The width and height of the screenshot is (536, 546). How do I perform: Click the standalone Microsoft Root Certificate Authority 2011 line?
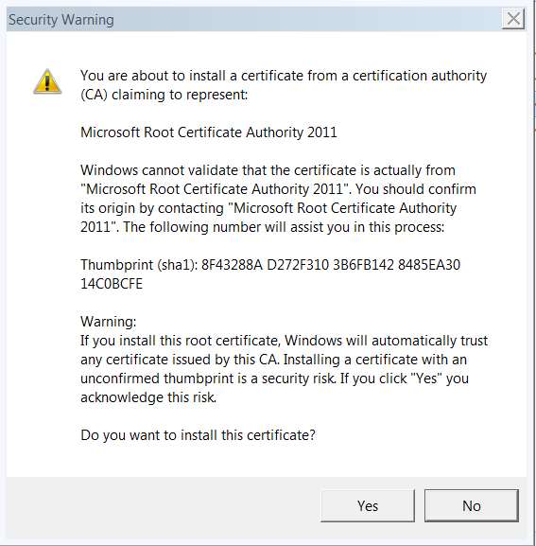coord(209,132)
